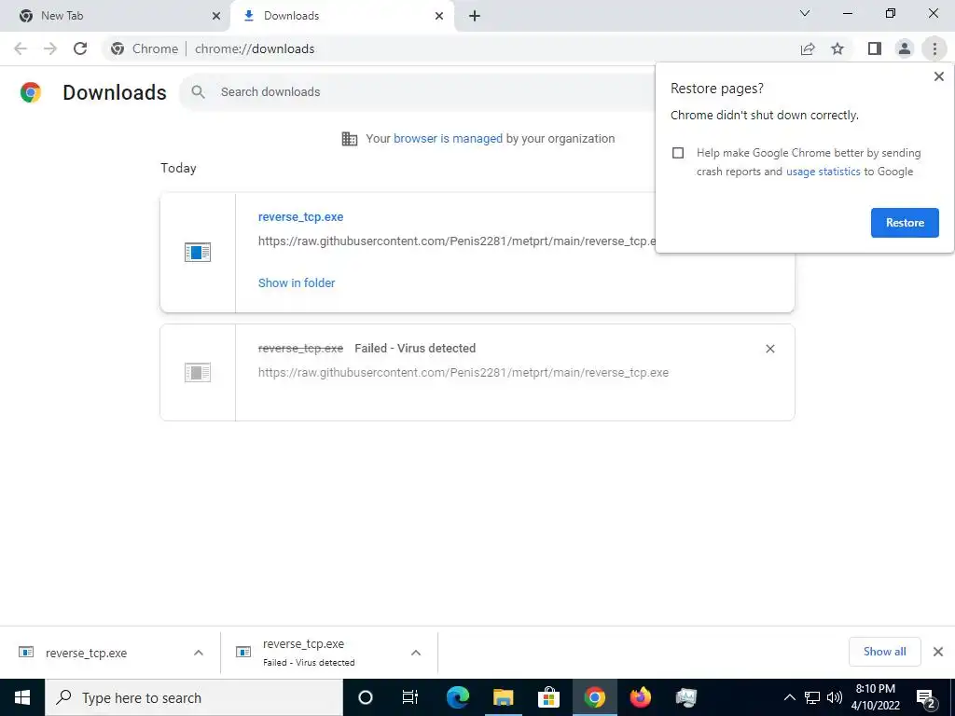Close the Restore pages popup
955x716 pixels.
(938, 76)
